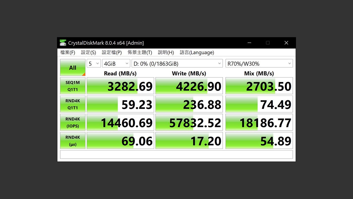This screenshot has width=353, height=199.
Task: Close the CrystalDiskMark window
Action: click(286, 43)
